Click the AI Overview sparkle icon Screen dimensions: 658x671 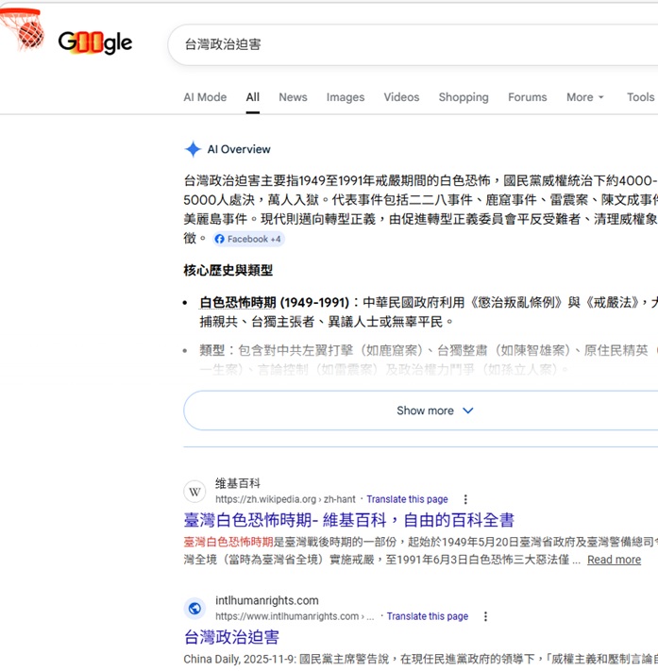(x=193, y=149)
